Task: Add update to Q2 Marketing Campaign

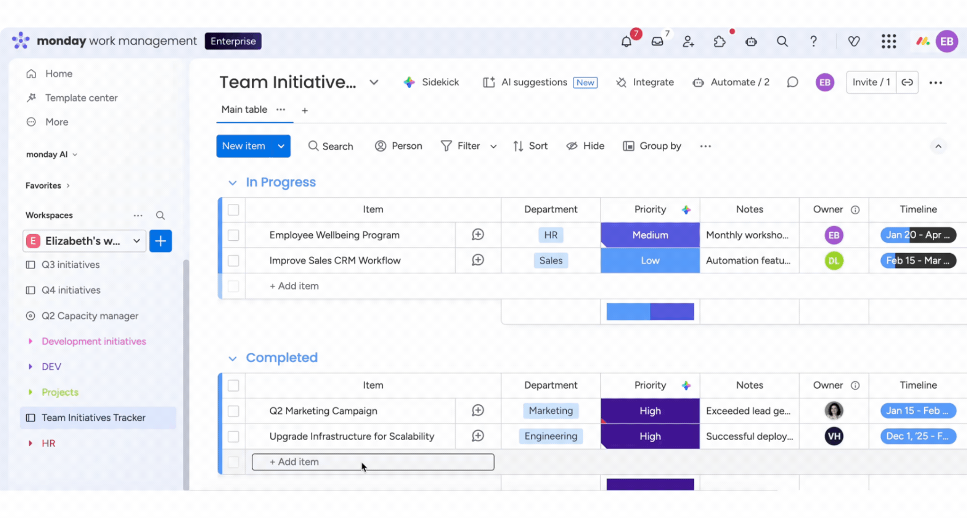Action: [478, 411]
